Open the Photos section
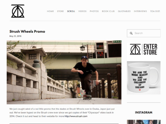Screen dimensions: 166x124 click(94, 11)
